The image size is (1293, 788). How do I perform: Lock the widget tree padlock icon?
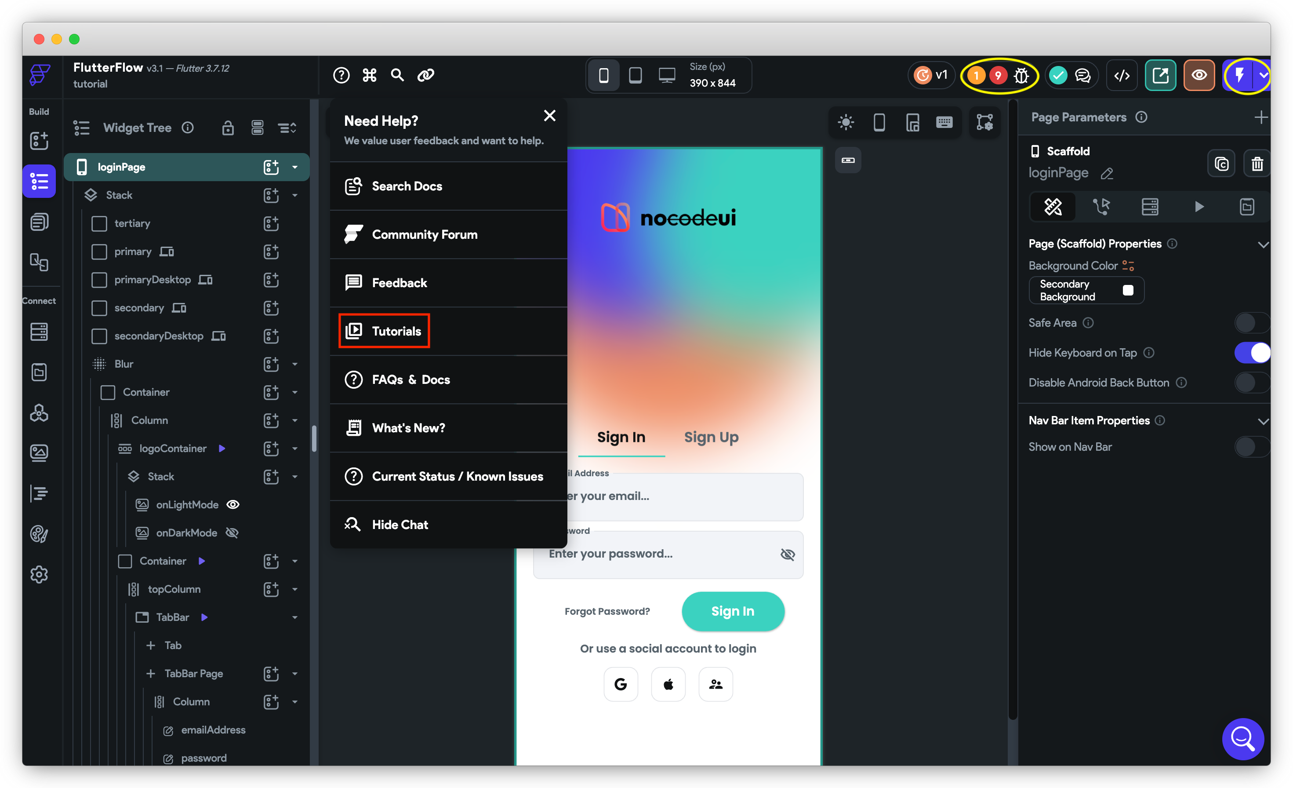point(227,128)
